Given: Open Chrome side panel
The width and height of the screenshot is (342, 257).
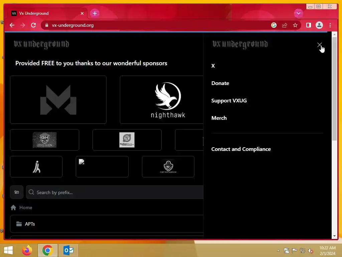Looking at the screenshot, I should pos(308,25).
